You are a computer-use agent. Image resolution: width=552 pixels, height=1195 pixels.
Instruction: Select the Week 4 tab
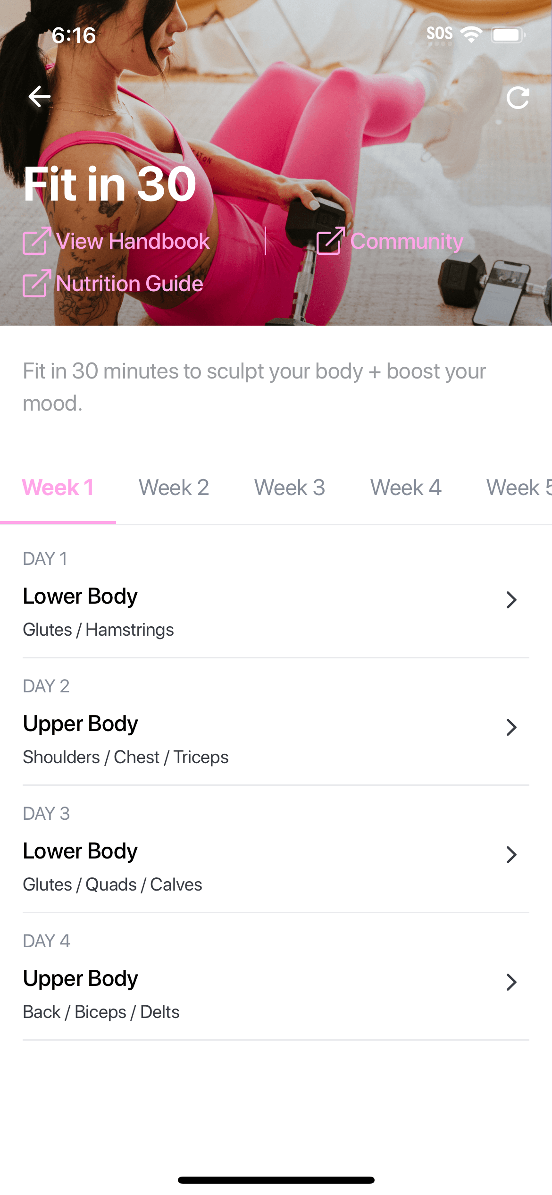pyautogui.click(x=406, y=488)
